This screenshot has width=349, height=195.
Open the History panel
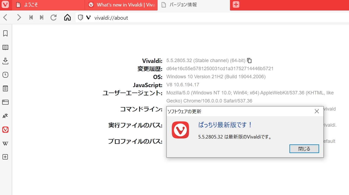pyautogui.click(x=5, y=75)
